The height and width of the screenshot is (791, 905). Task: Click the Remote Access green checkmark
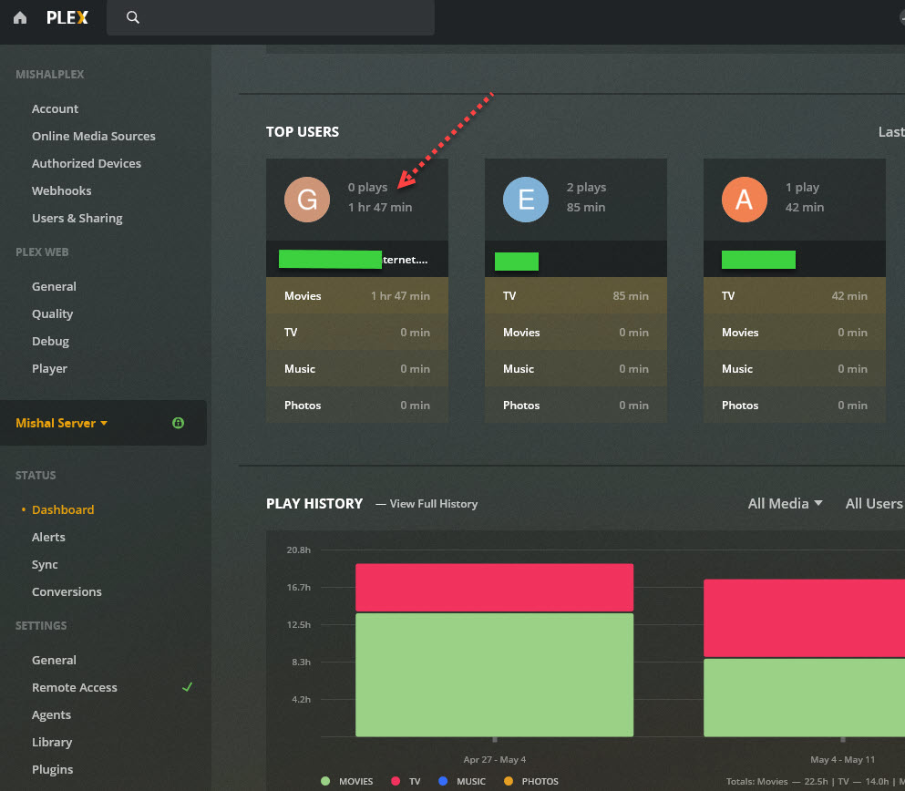187,686
